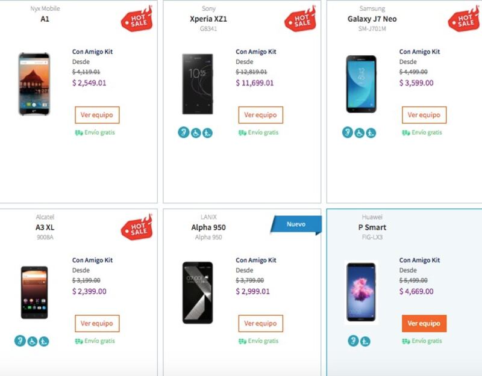482x376 pixels.
Task: Click the Hot Sale badge on Xperia XZ1
Action: [x=300, y=20]
